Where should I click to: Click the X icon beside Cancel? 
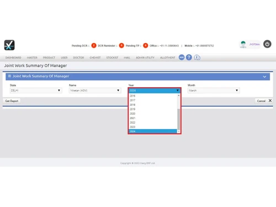(270, 100)
